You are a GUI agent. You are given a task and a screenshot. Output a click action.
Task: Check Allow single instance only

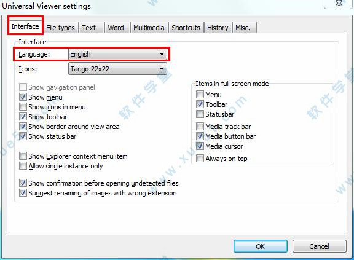coord(23,166)
